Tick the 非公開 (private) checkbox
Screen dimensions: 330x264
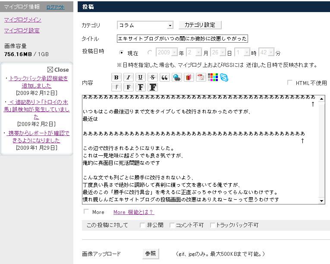pyautogui.click(x=142, y=225)
